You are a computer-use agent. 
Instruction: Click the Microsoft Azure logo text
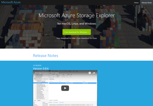click(x=11, y=2)
